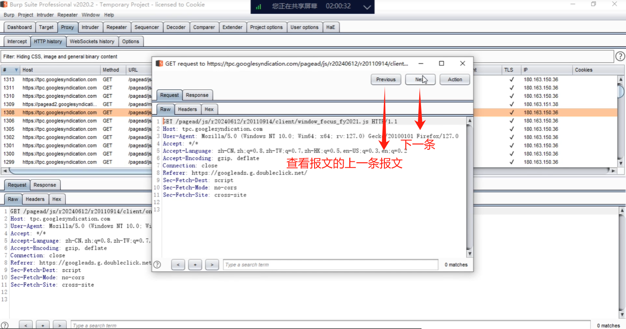Switch to the Target tab

46,27
